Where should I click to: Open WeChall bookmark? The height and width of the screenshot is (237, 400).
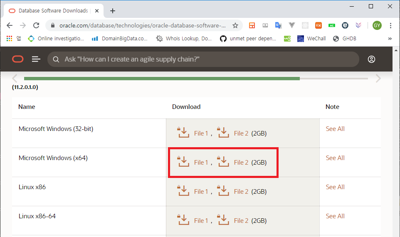[312, 39]
